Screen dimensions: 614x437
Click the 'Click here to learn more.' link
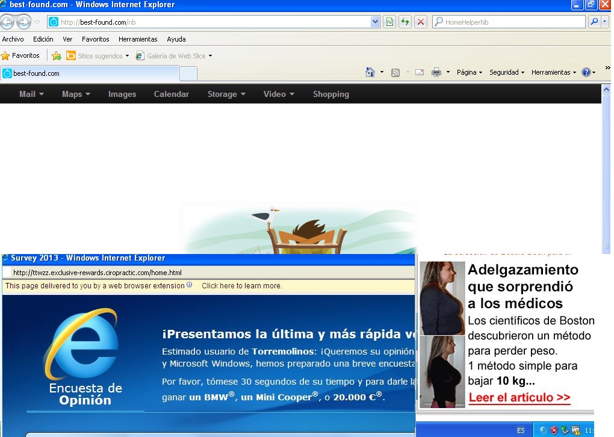pyautogui.click(x=241, y=286)
